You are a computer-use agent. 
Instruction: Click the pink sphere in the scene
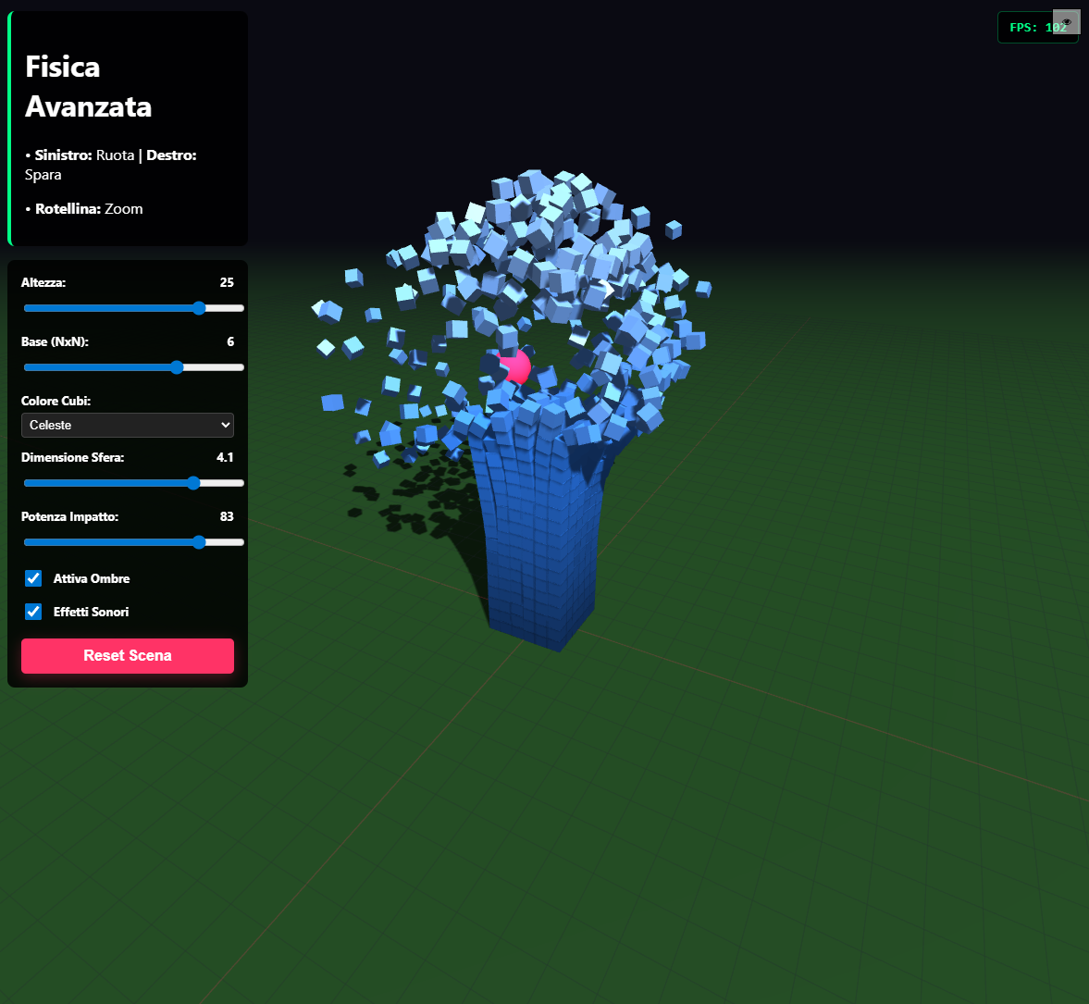click(516, 367)
